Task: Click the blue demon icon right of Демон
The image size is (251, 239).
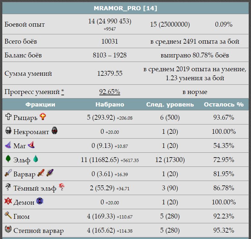Action: [x=40, y=201]
